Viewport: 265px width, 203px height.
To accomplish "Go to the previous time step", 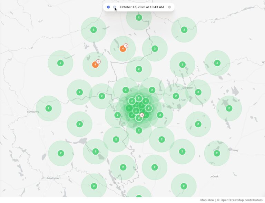I will tap(108, 7).
